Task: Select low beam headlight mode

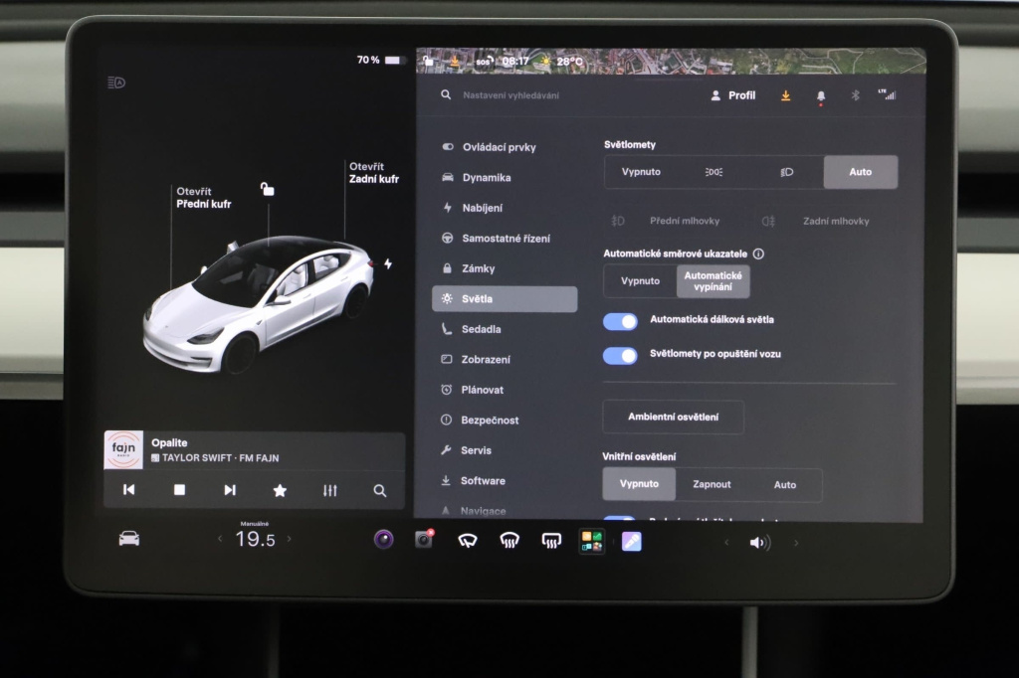Action: (787, 172)
